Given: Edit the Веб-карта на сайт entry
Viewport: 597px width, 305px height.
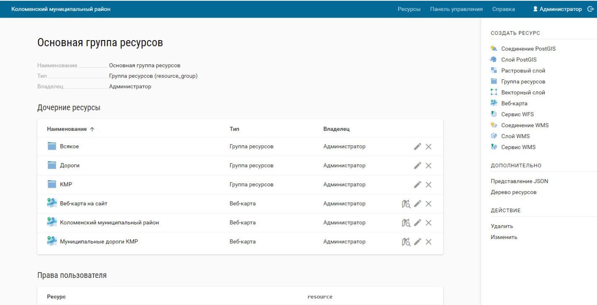Looking at the screenshot, I should 417,203.
